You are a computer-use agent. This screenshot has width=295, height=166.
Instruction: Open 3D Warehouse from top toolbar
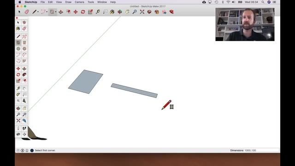click(x=149, y=12)
